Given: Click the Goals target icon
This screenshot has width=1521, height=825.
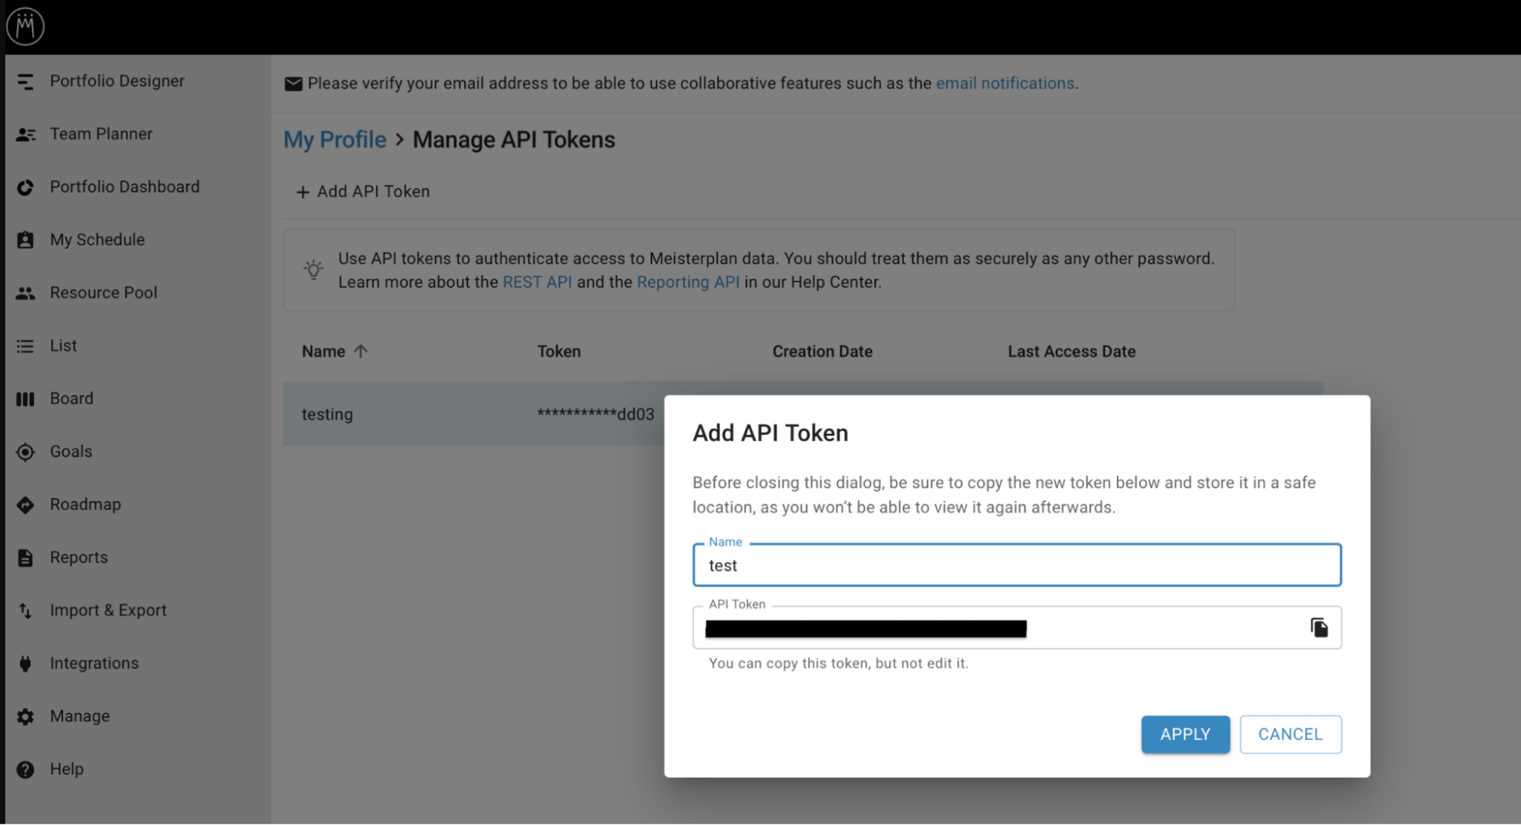Looking at the screenshot, I should point(25,452).
